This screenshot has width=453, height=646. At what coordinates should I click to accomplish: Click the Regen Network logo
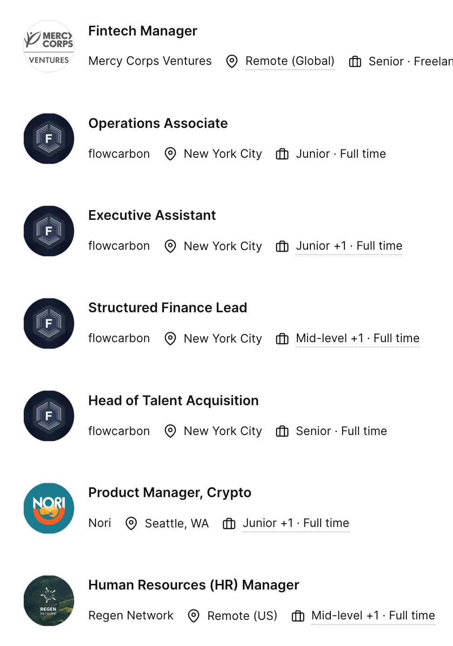pyautogui.click(x=49, y=601)
